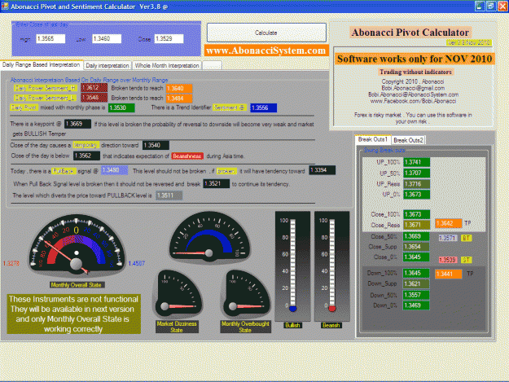Image resolution: width=509 pixels, height=382 pixels.
Task: Click the Down_Supp value 1.3621
Action: tap(416, 283)
